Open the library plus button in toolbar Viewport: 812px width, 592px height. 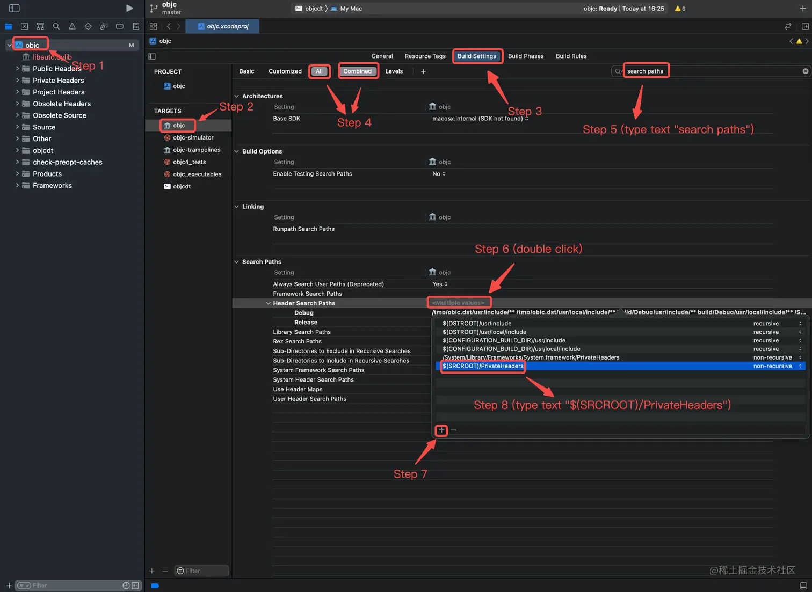tap(803, 9)
